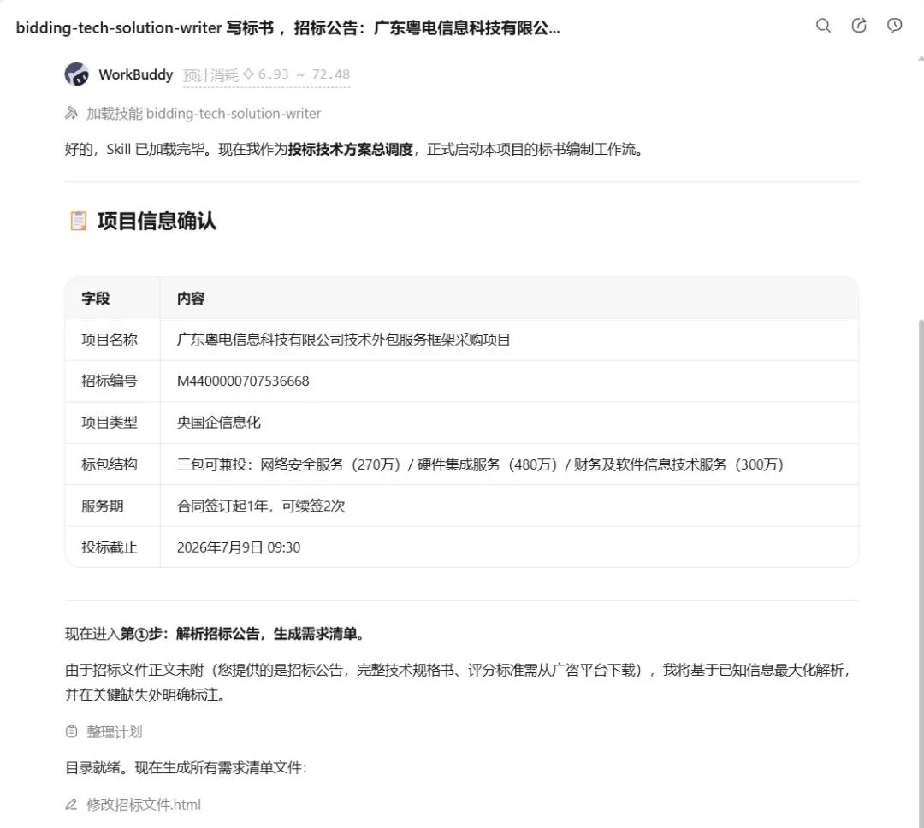The width and height of the screenshot is (924, 828).
Task: Open the 修改招标文件.html file step
Action: [144, 804]
